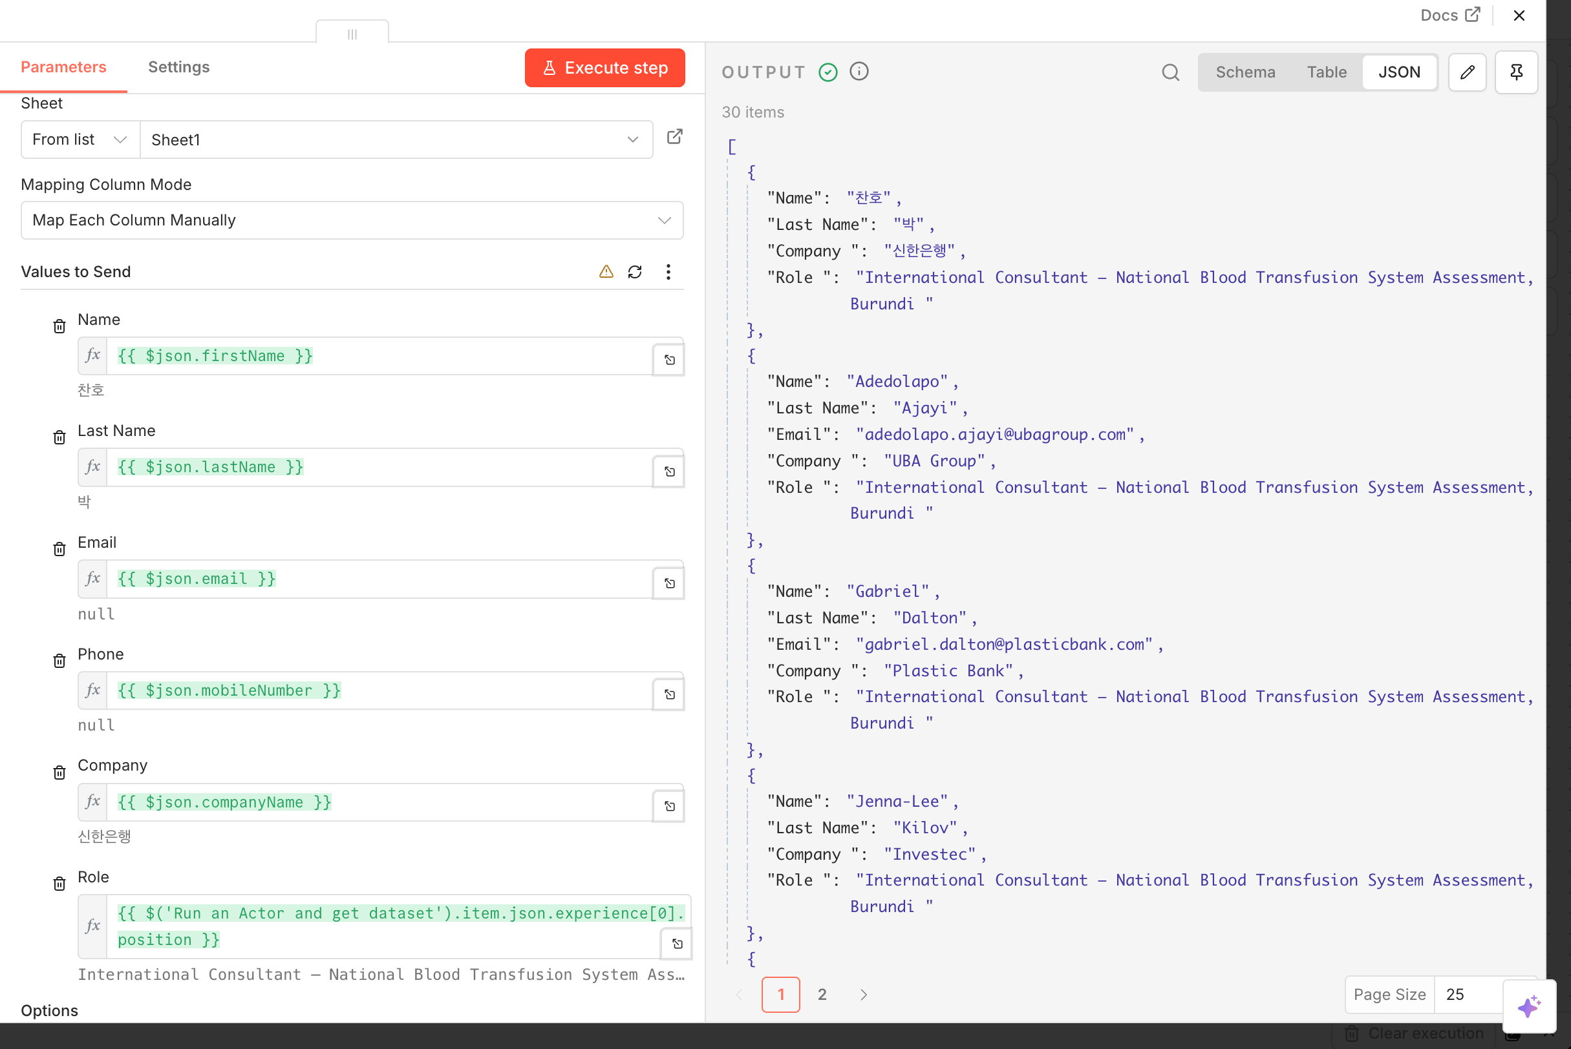Open the From list mode dropdown
The image size is (1571, 1049).
(80, 140)
